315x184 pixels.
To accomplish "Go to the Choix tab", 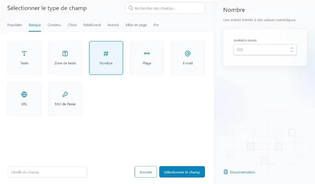I will point(72,25).
